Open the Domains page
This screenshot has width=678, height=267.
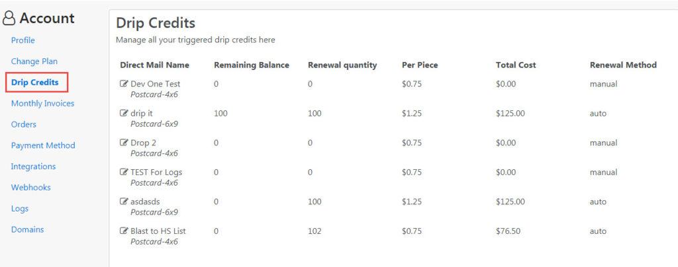pyautogui.click(x=27, y=229)
